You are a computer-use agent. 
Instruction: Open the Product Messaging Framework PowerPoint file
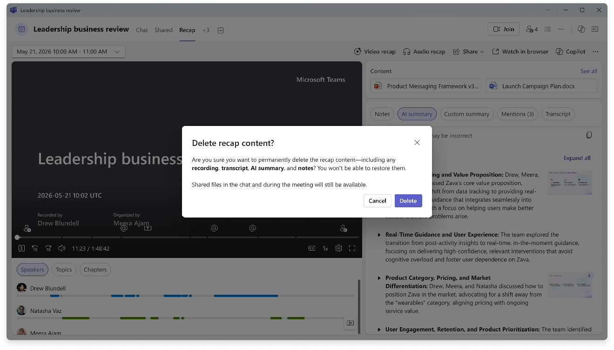[426, 86]
